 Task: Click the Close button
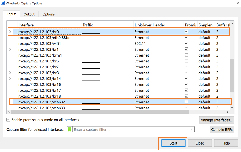[200, 143]
